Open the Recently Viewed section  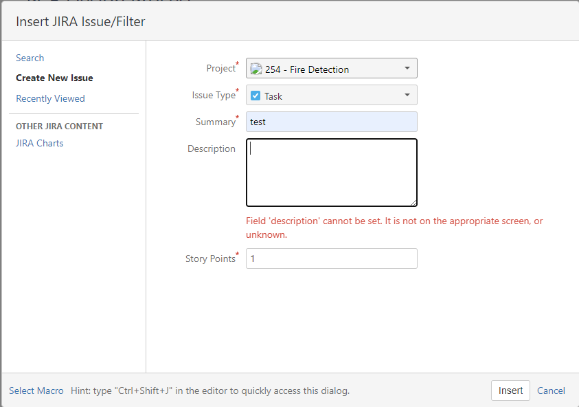[50, 99]
